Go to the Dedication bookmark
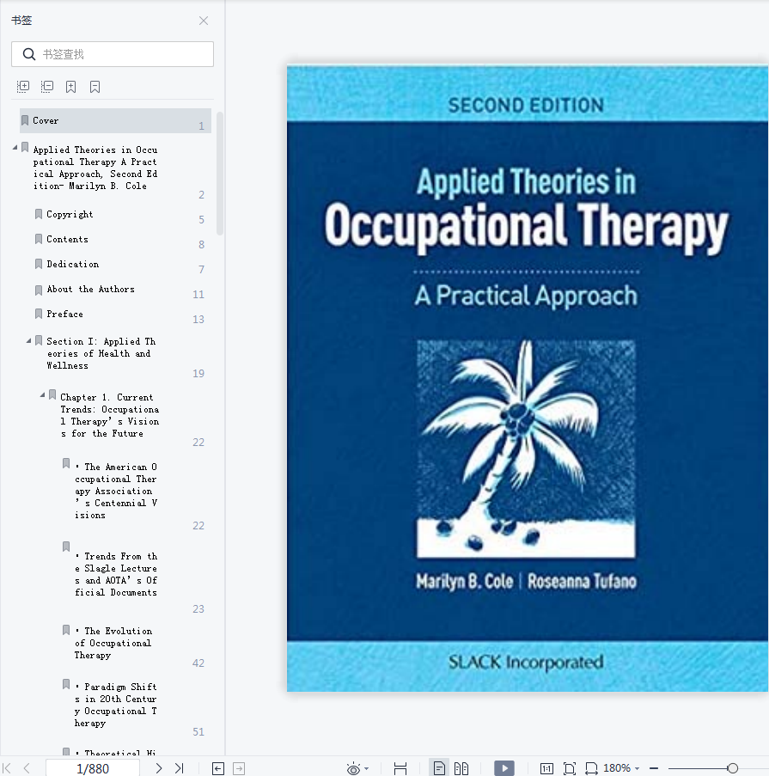This screenshot has height=776, width=769. [73, 265]
